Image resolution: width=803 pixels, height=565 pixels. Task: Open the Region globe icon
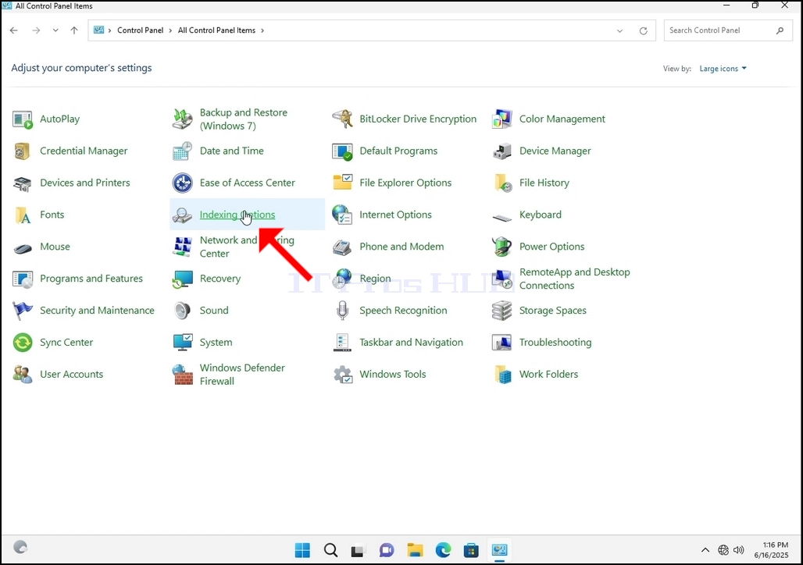click(x=342, y=279)
